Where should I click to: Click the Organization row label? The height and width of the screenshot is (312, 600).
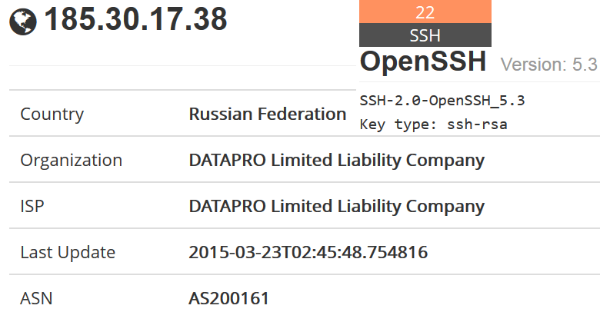(72, 160)
